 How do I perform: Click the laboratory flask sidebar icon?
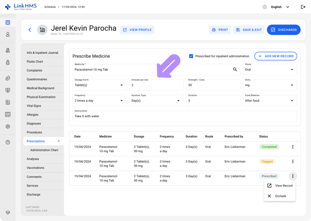click(x=8, y=50)
